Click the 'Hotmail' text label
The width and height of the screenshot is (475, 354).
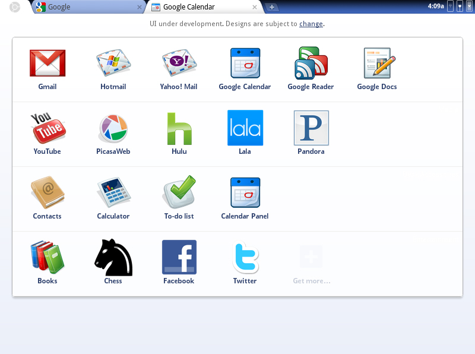click(x=113, y=87)
